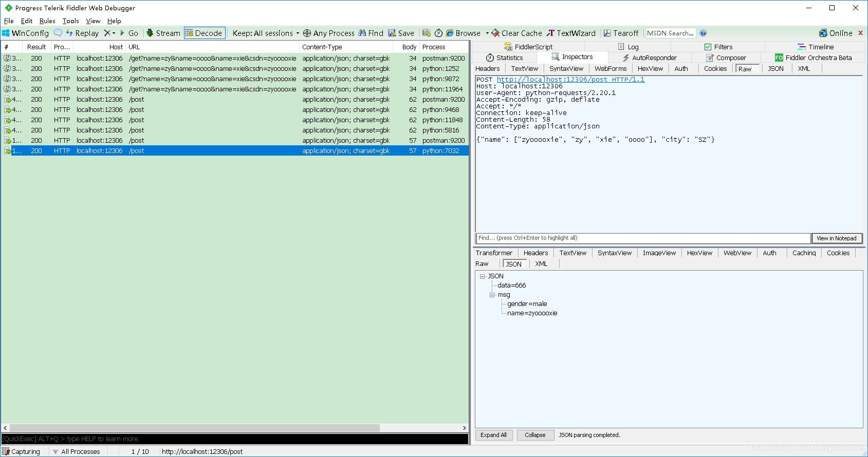Click the Tearoff button
The image size is (868, 457).
point(621,33)
